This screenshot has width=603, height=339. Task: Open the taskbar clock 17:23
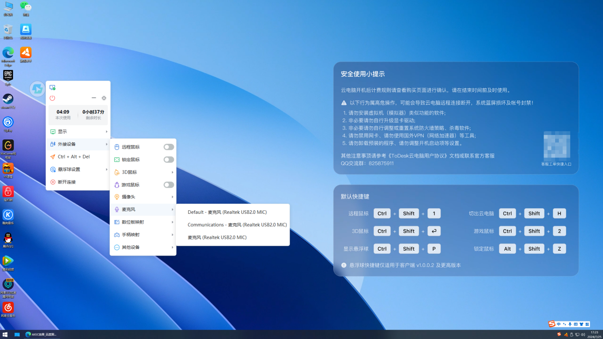[595, 335]
